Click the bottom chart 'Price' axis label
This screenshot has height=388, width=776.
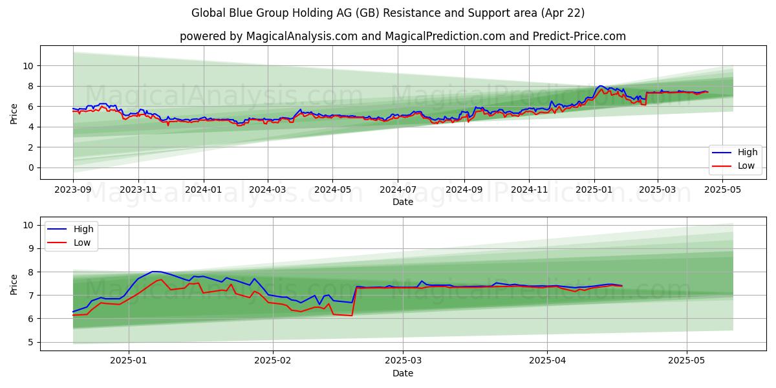click(x=14, y=283)
